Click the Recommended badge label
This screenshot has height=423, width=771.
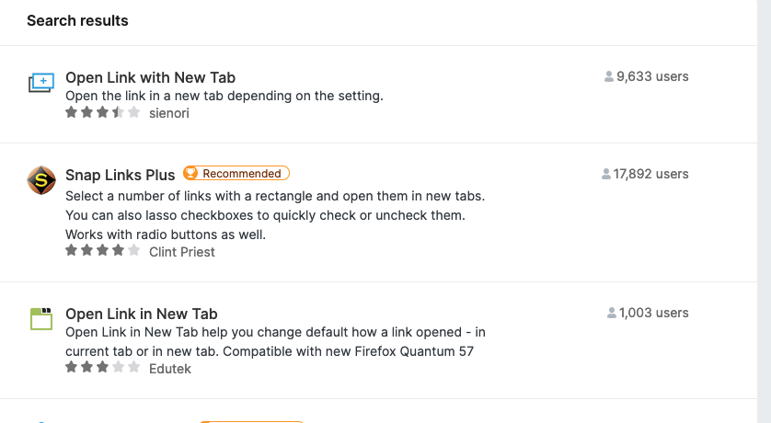(x=242, y=174)
